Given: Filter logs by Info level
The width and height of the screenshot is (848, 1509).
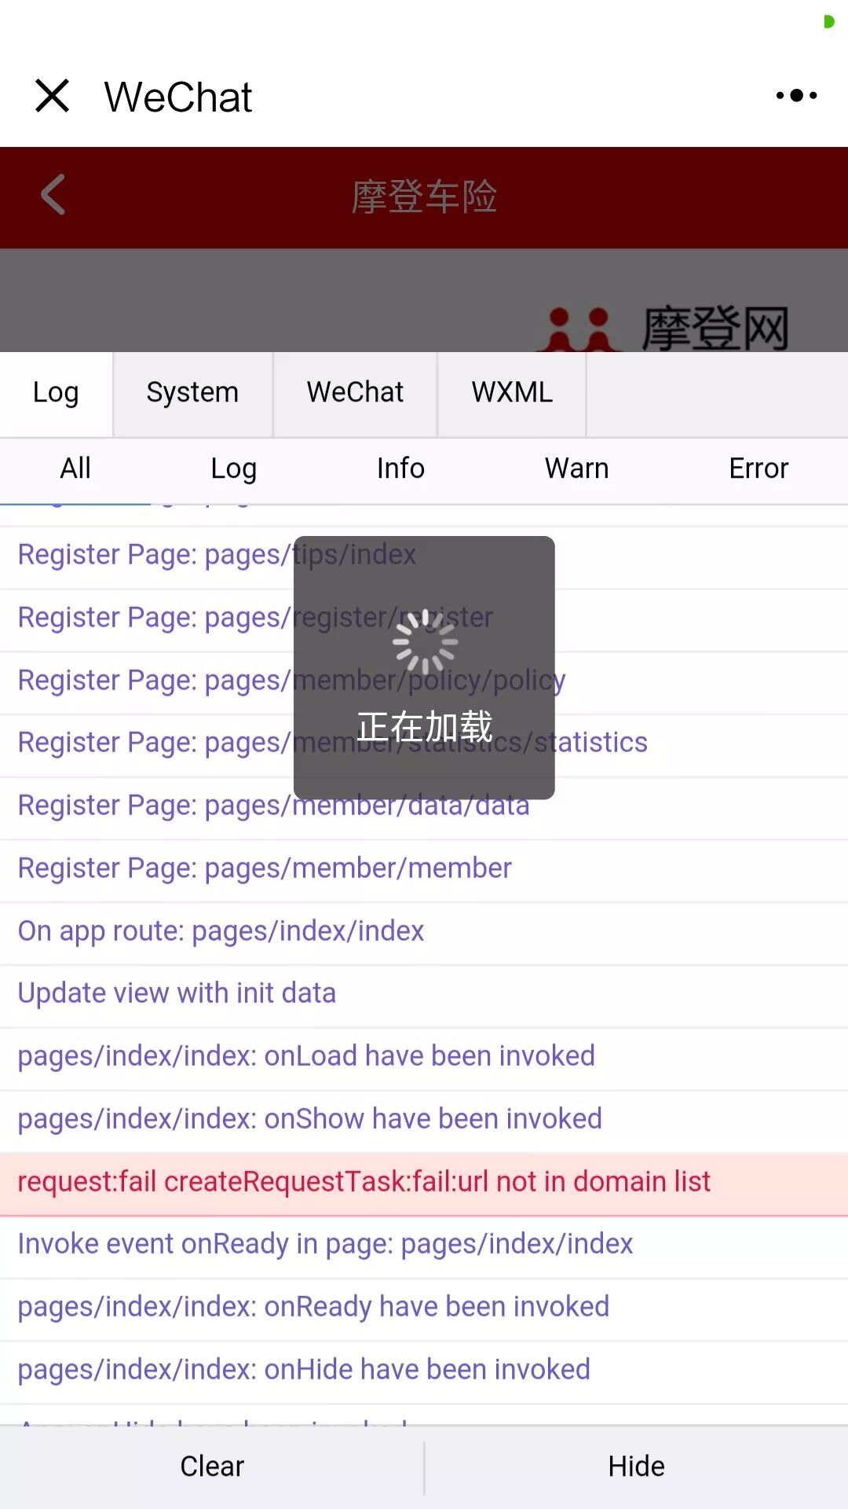Looking at the screenshot, I should pos(400,468).
